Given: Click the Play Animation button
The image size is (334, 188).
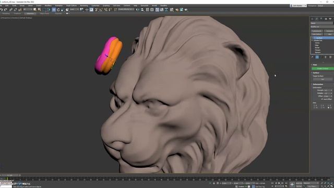Looking at the screenshot, I should pyautogui.click(x=279, y=183).
